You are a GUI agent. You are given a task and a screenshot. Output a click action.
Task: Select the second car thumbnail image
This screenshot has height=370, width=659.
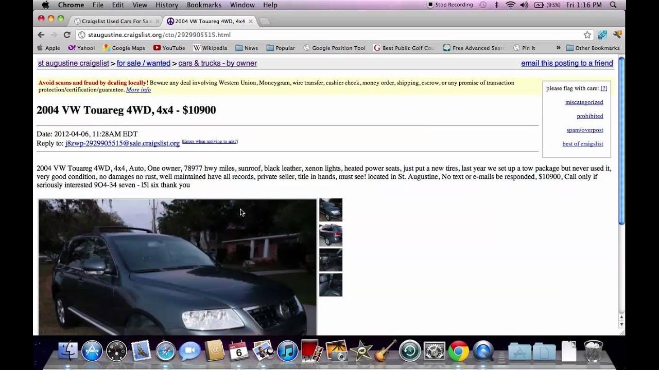point(331,235)
